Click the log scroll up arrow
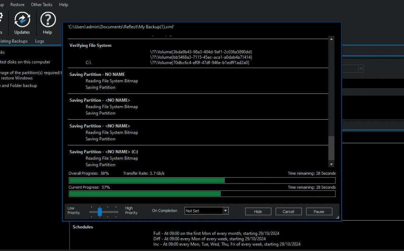The width and height of the screenshot is (404, 251). tap(331, 39)
